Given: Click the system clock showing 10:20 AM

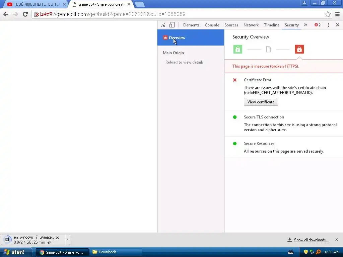Looking at the screenshot, I should 331,252.
